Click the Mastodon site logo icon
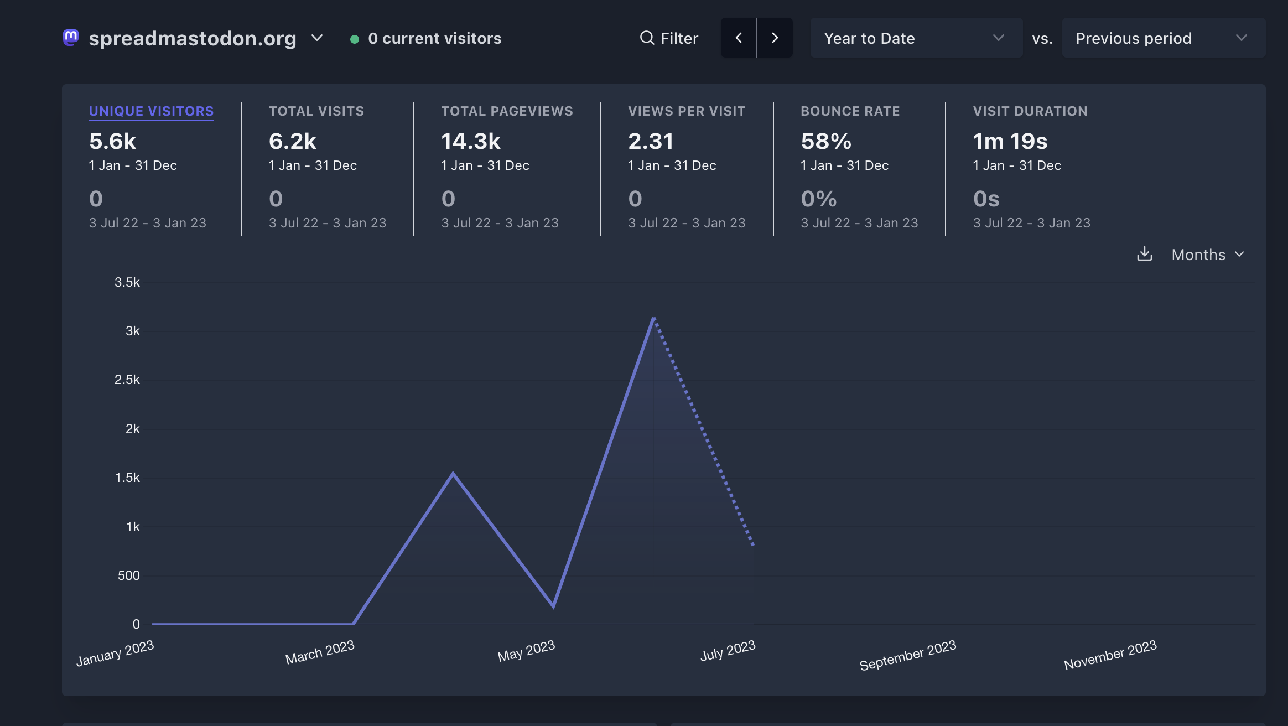Screen dimensions: 1288x726 click(71, 38)
